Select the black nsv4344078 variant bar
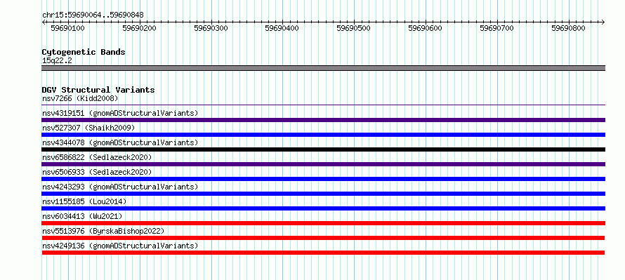 pos(323,149)
